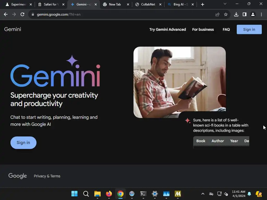The width and height of the screenshot is (267, 200).
Task: Close the Bing AI tab
Action: [x=193, y=4]
